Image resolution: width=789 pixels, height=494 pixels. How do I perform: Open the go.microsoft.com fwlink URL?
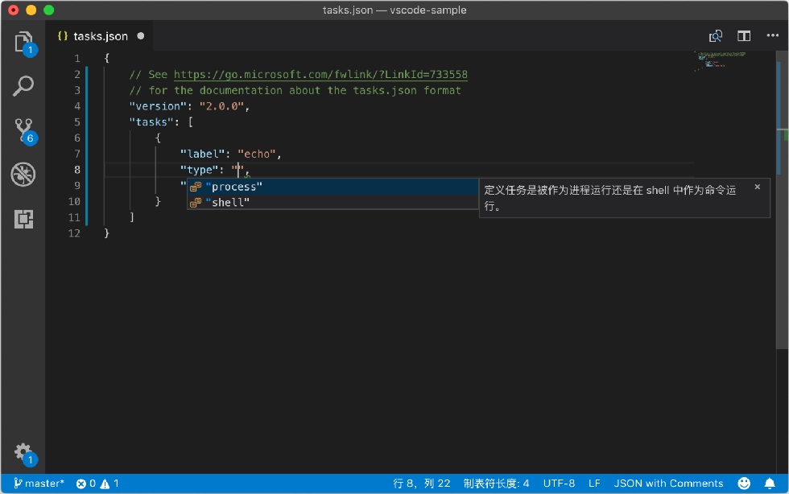click(x=320, y=75)
